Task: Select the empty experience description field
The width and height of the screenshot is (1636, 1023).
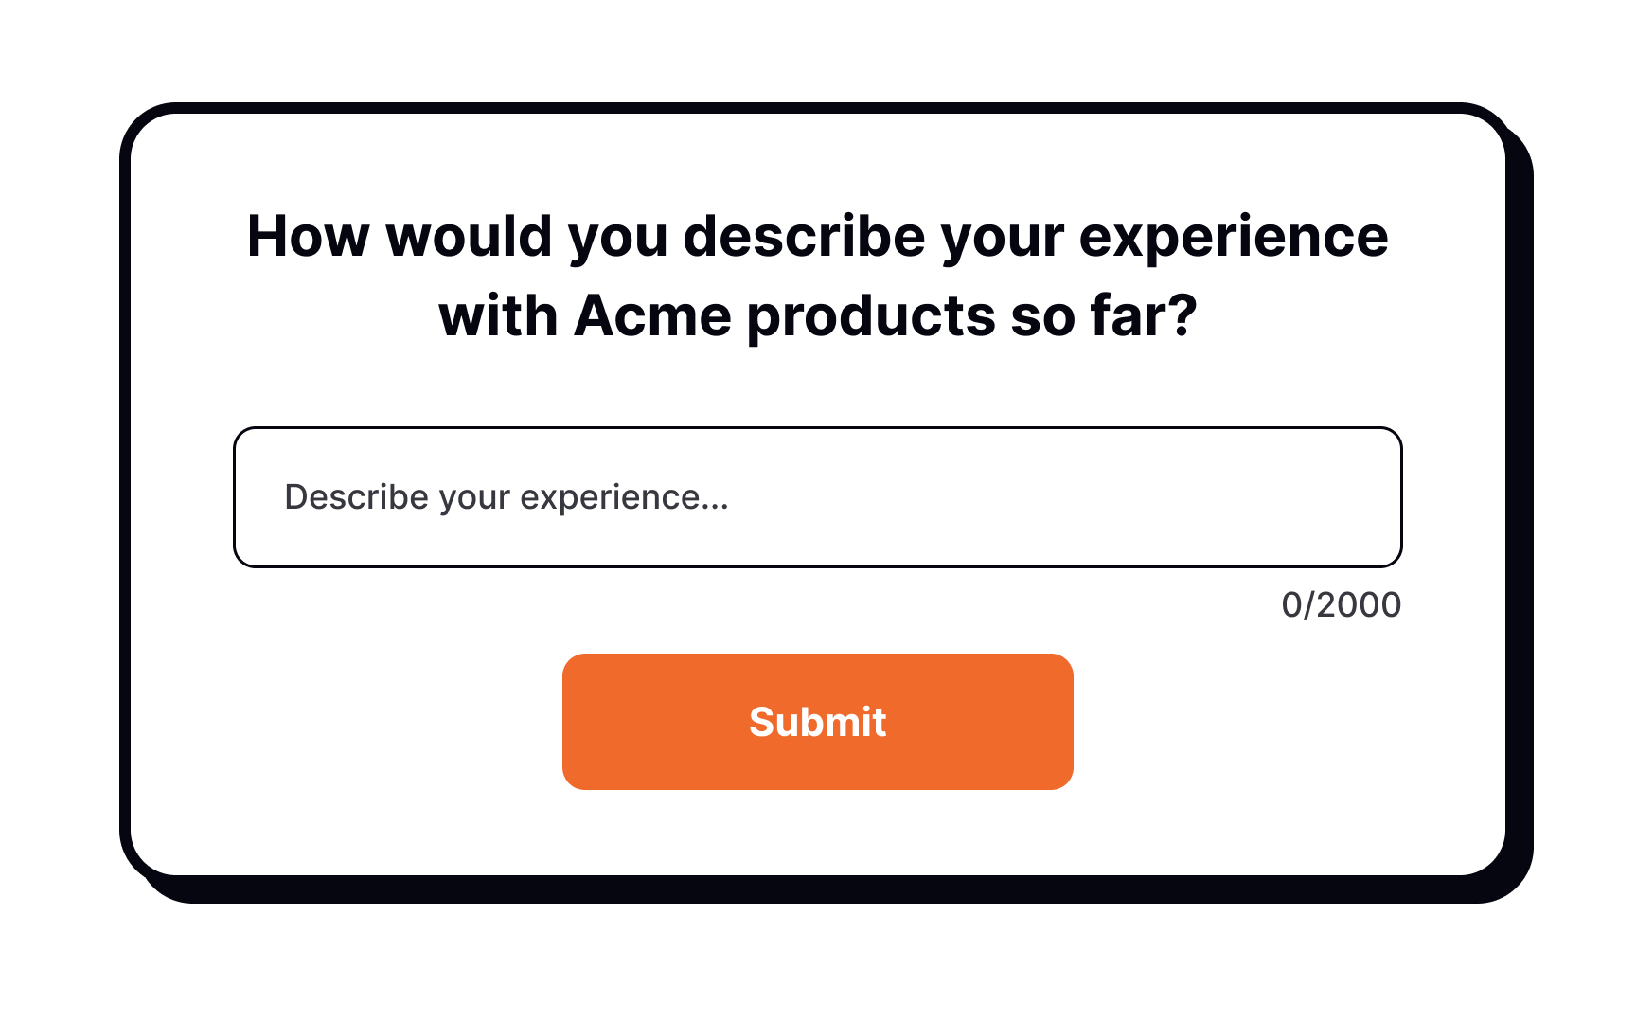Action: tap(818, 497)
